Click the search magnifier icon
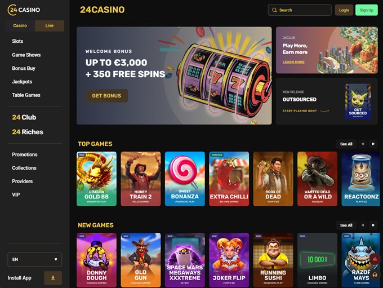Viewport: 383px width, 288px height. [274, 10]
